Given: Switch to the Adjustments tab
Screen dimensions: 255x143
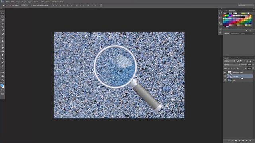Looking at the screenshot, I should [235, 33].
